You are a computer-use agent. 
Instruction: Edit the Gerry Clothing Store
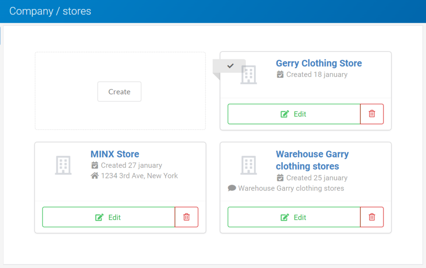tap(294, 114)
